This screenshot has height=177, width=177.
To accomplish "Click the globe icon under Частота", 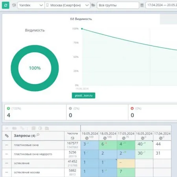I will point(72,138).
